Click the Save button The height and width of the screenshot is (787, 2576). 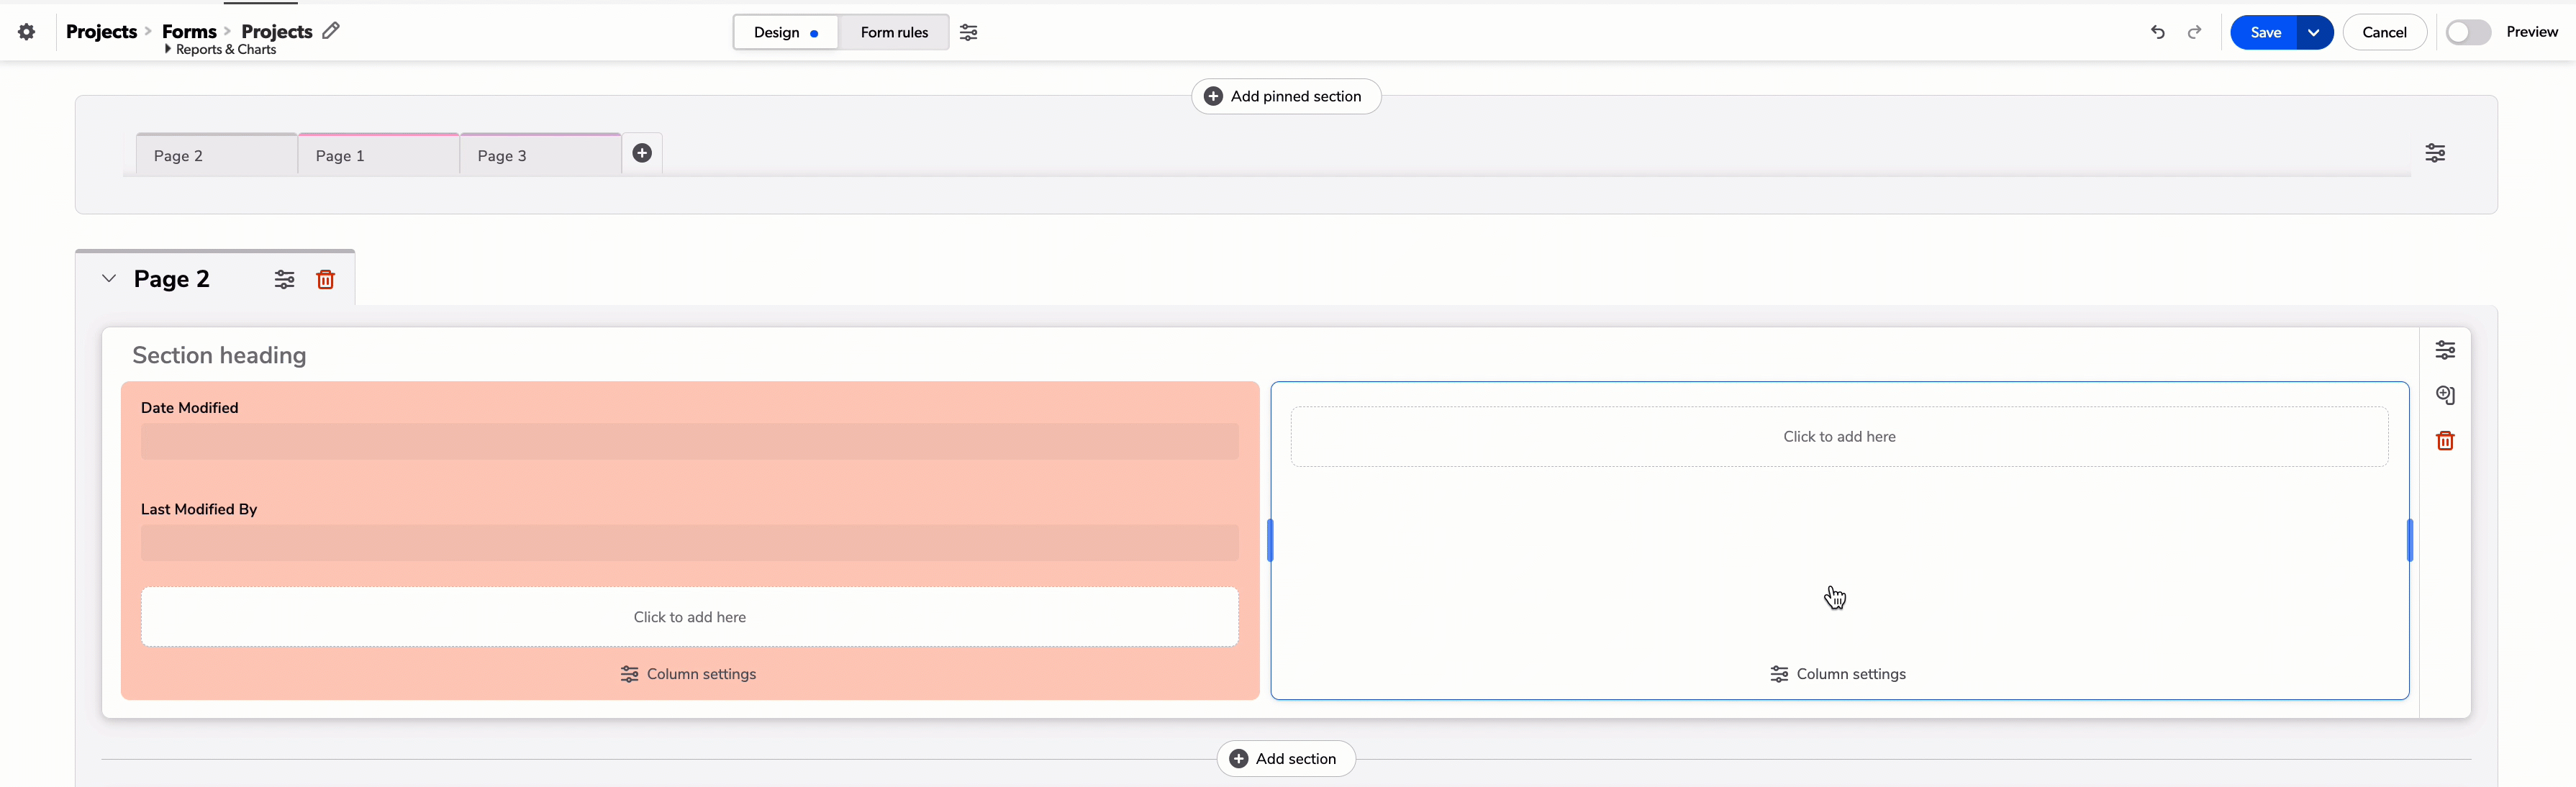click(2265, 32)
